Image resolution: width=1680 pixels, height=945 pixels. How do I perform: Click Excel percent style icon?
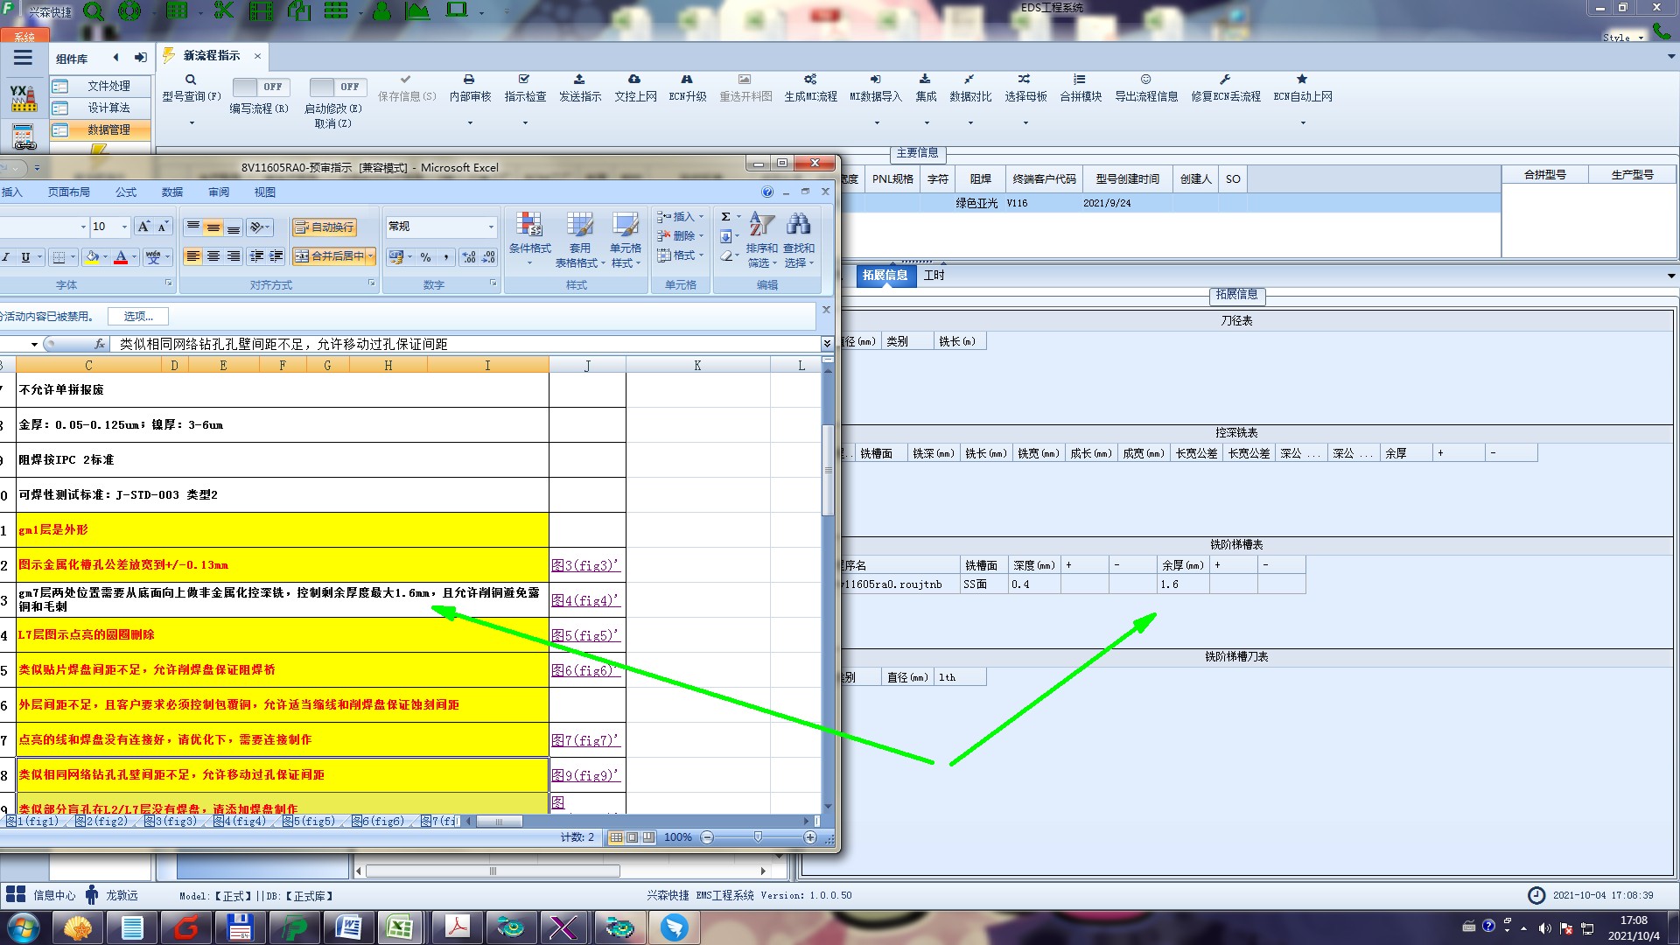coord(425,257)
